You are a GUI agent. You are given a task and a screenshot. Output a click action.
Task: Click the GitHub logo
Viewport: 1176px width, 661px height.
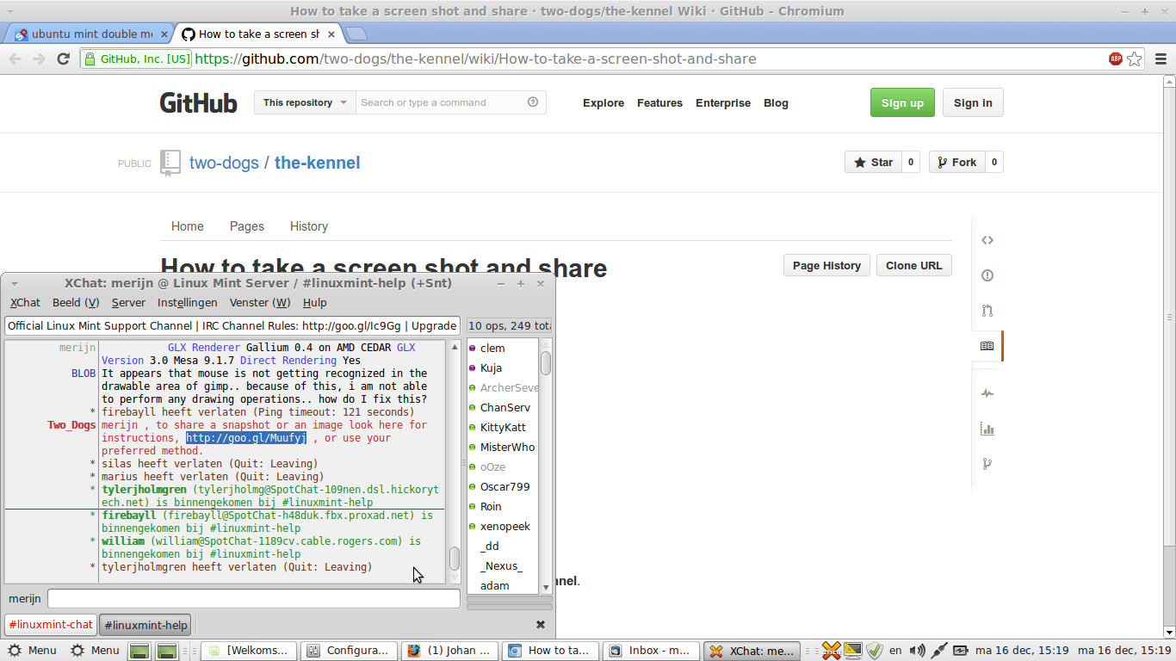pos(198,102)
